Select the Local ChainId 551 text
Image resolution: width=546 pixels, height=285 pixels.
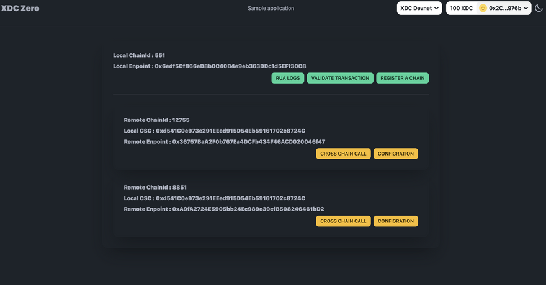pos(139,55)
